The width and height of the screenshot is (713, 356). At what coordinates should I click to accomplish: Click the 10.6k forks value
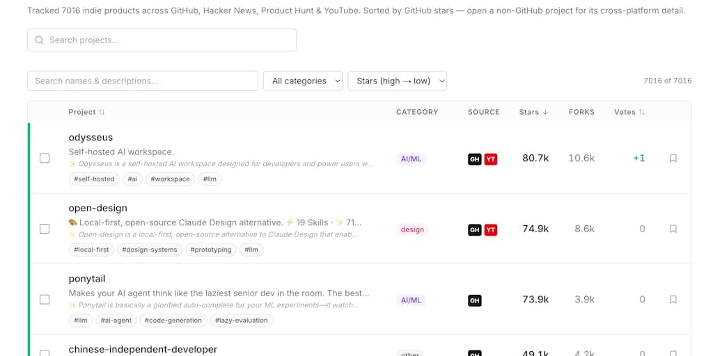pos(581,158)
